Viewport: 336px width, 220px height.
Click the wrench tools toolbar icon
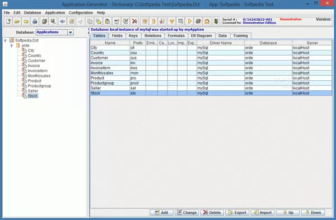coord(198,21)
